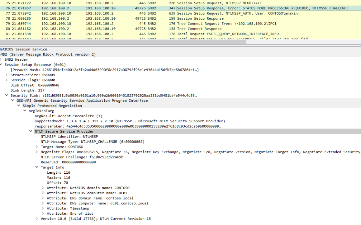
Task: Expand the Negotiate Flags field
Action: pos(37,152)
